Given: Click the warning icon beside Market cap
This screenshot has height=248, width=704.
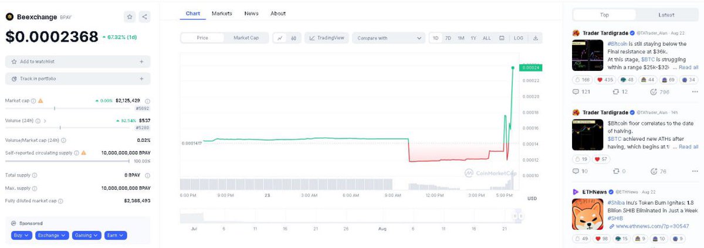Looking at the screenshot, I should (x=40, y=100).
